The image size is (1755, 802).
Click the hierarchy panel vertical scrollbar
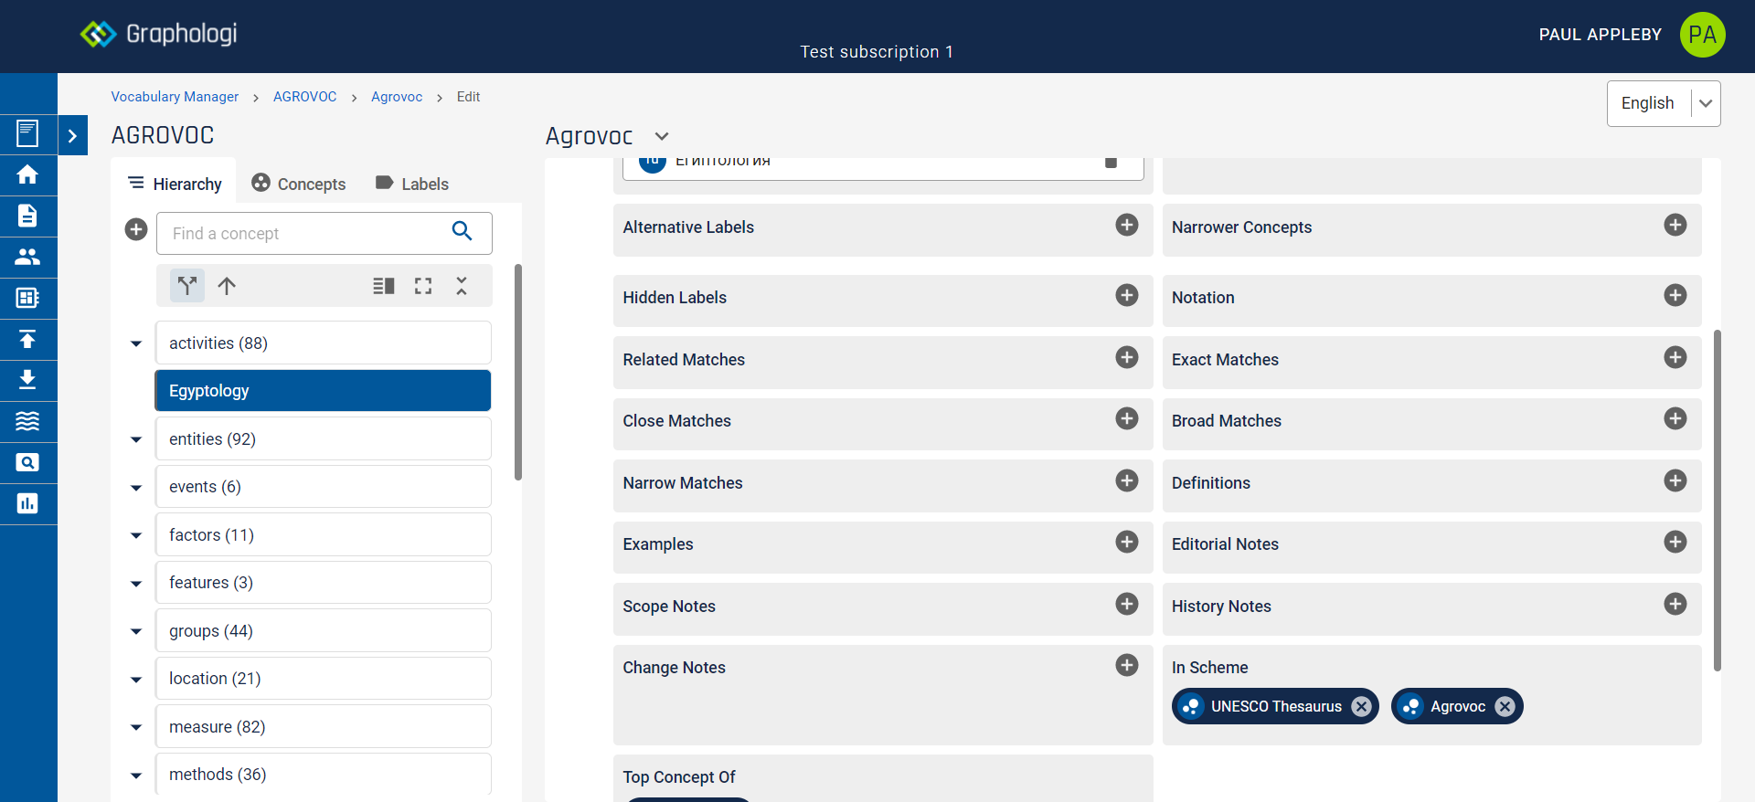click(x=518, y=372)
